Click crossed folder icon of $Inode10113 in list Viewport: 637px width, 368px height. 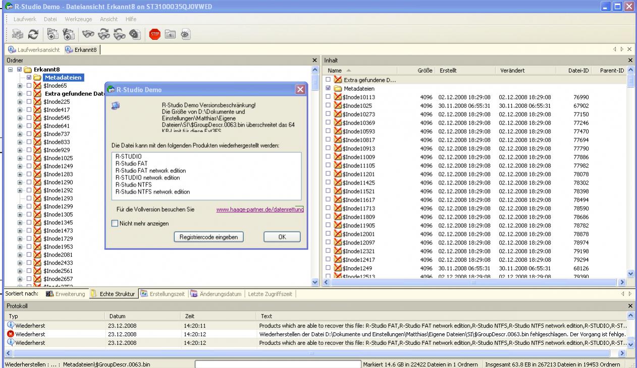click(x=338, y=98)
